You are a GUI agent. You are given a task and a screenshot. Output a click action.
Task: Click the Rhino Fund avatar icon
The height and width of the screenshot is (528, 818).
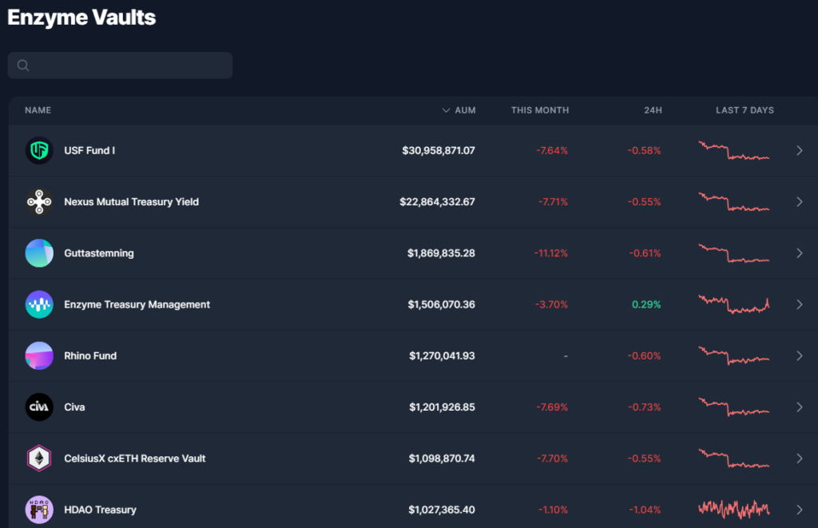click(x=39, y=355)
